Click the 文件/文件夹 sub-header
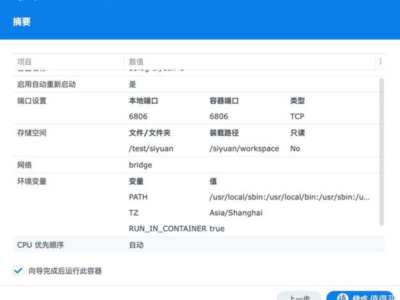This screenshot has height=300, width=400. coord(149,132)
